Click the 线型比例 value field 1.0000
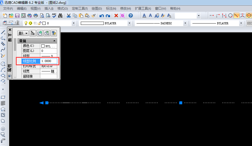This screenshot has width=252, height=146. tap(49, 61)
